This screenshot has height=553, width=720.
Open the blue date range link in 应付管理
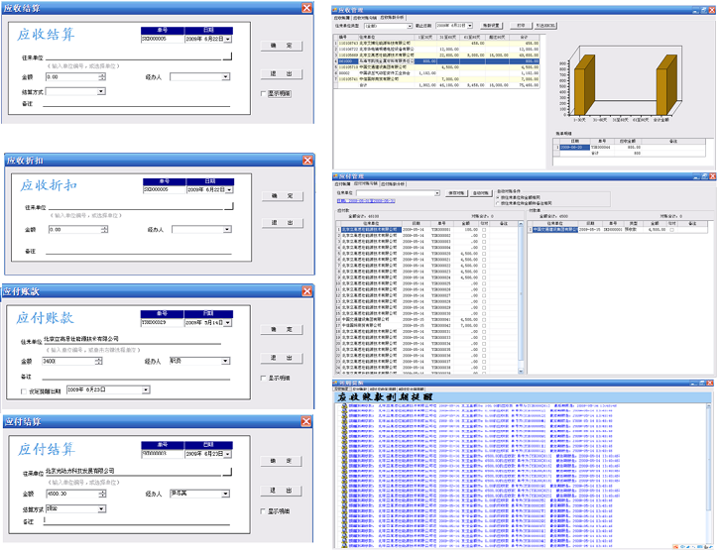coord(366,201)
